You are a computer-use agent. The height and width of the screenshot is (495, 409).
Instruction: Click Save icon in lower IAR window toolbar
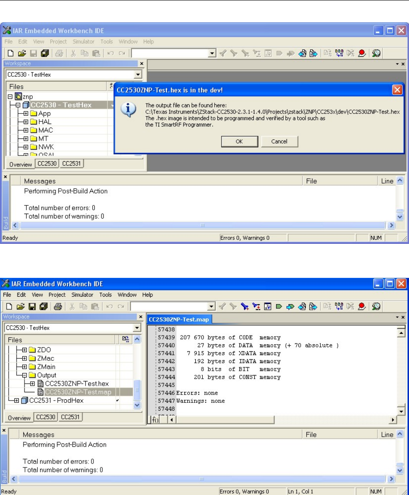coord(32,306)
